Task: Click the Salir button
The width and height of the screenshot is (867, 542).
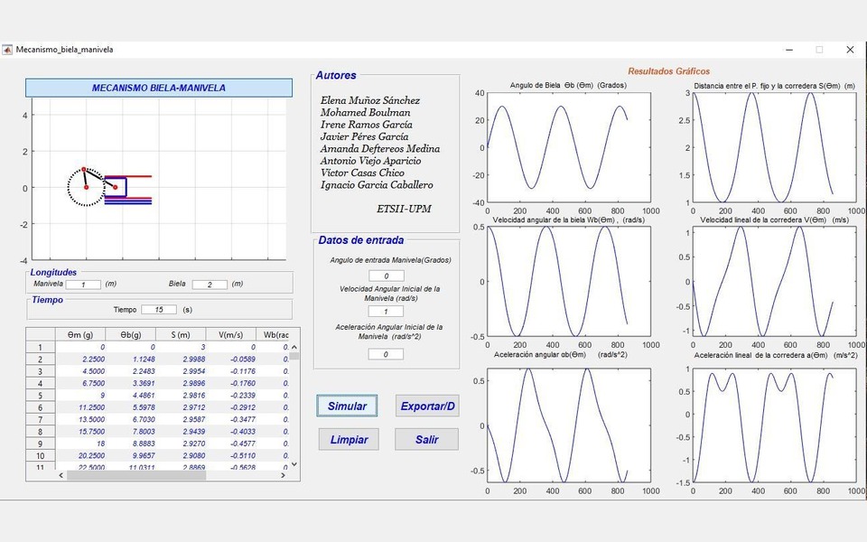Action: tap(427, 440)
